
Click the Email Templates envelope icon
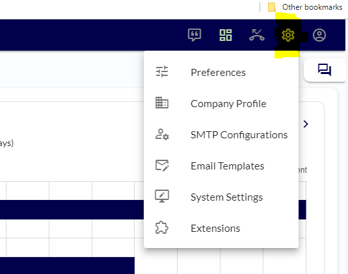tap(162, 166)
